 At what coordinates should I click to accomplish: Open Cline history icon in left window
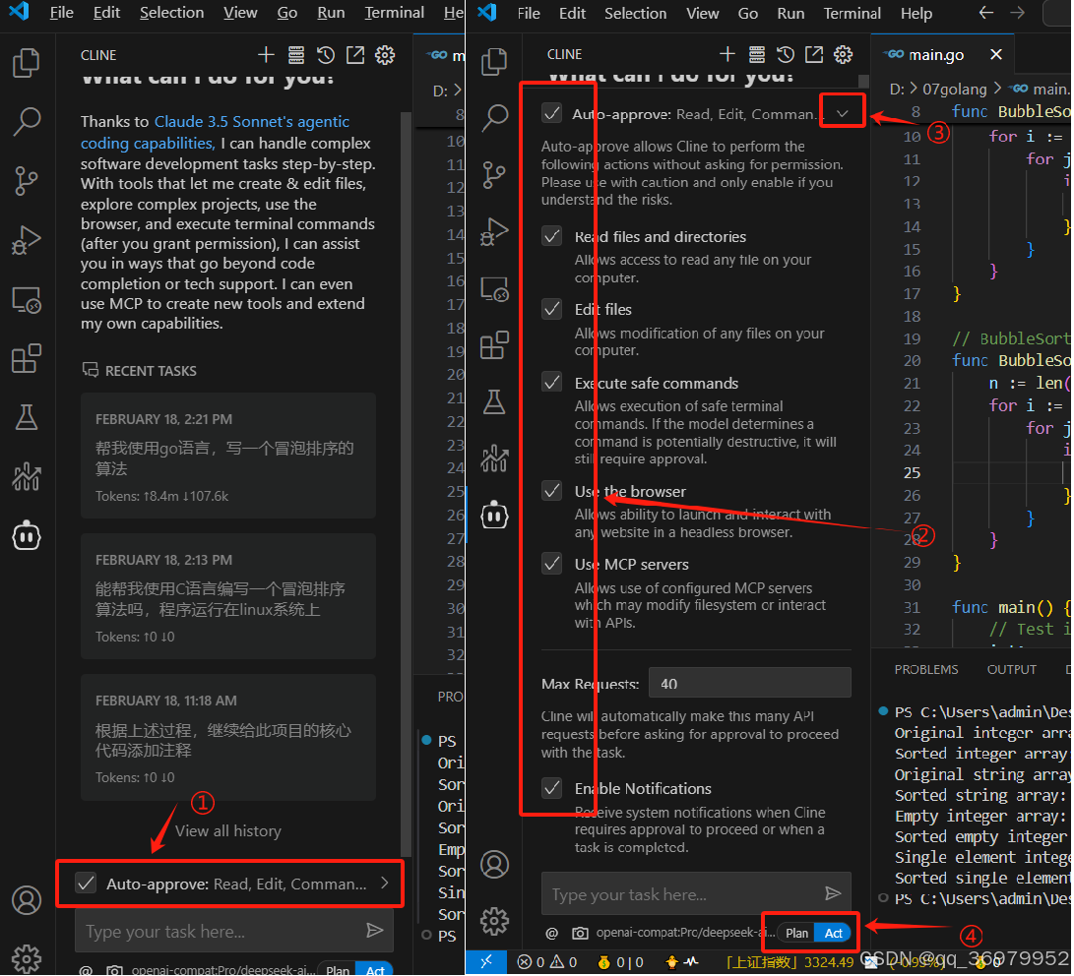click(326, 55)
